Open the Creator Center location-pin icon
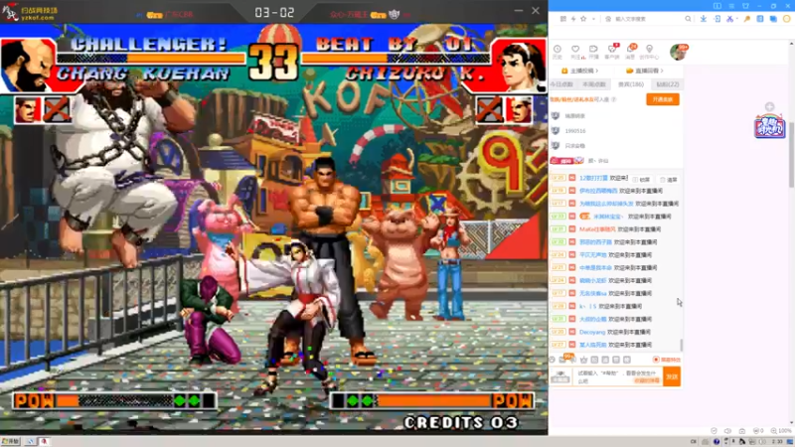Viewport: 795px width, 447px height. pyautogui.click(x=649, y=49)
